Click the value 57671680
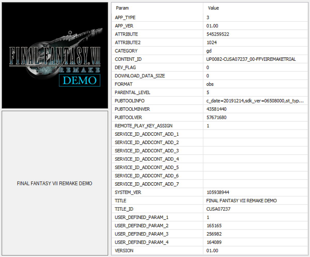The height and width of the screenshot is (257, 310). click(x=216, y=117)
